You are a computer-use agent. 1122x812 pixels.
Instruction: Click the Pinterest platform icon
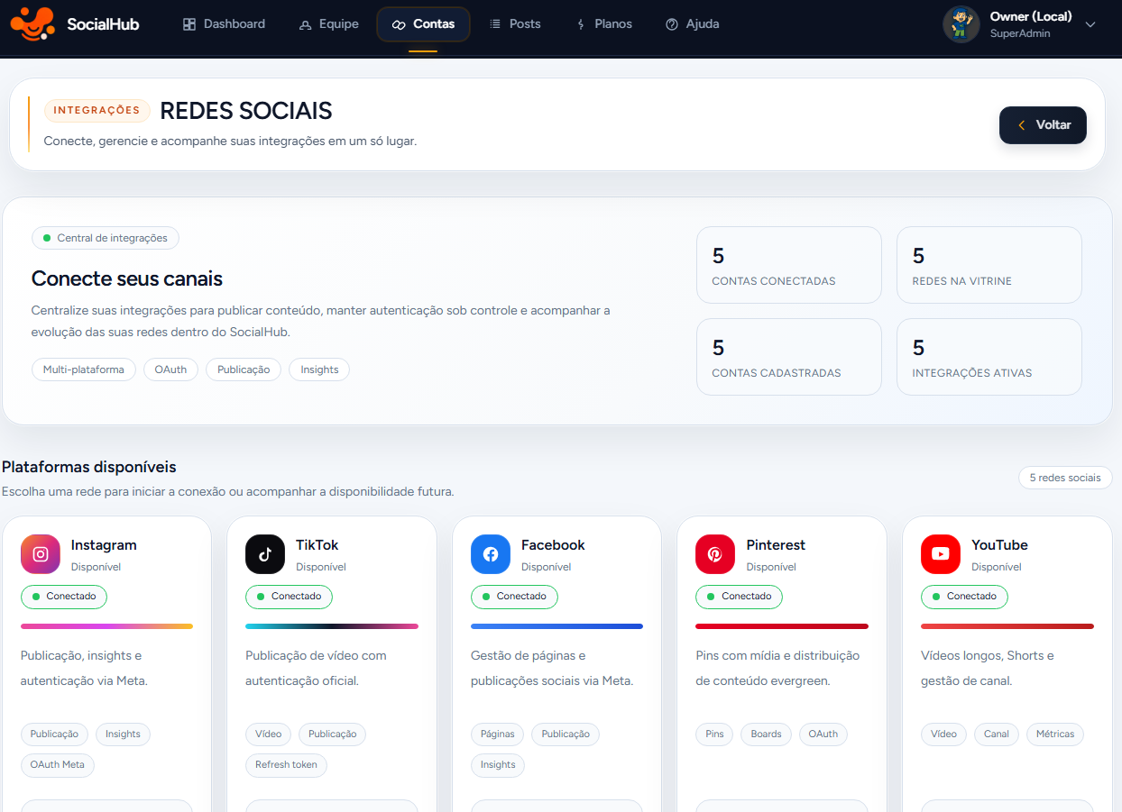pyautogui.click(x=715, y=554)
